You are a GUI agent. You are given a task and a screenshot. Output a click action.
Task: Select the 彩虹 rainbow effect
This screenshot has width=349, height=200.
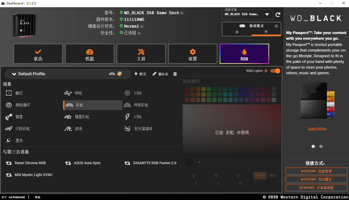[x=93, y=105]
